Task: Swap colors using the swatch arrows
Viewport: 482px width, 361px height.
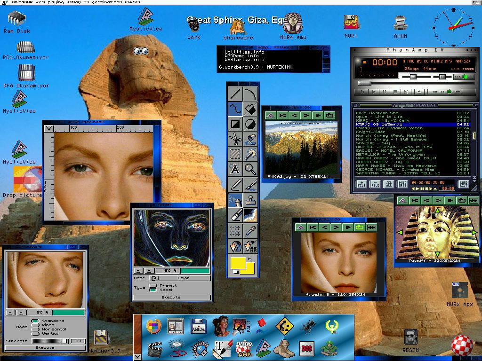Action: pos(250,259)
